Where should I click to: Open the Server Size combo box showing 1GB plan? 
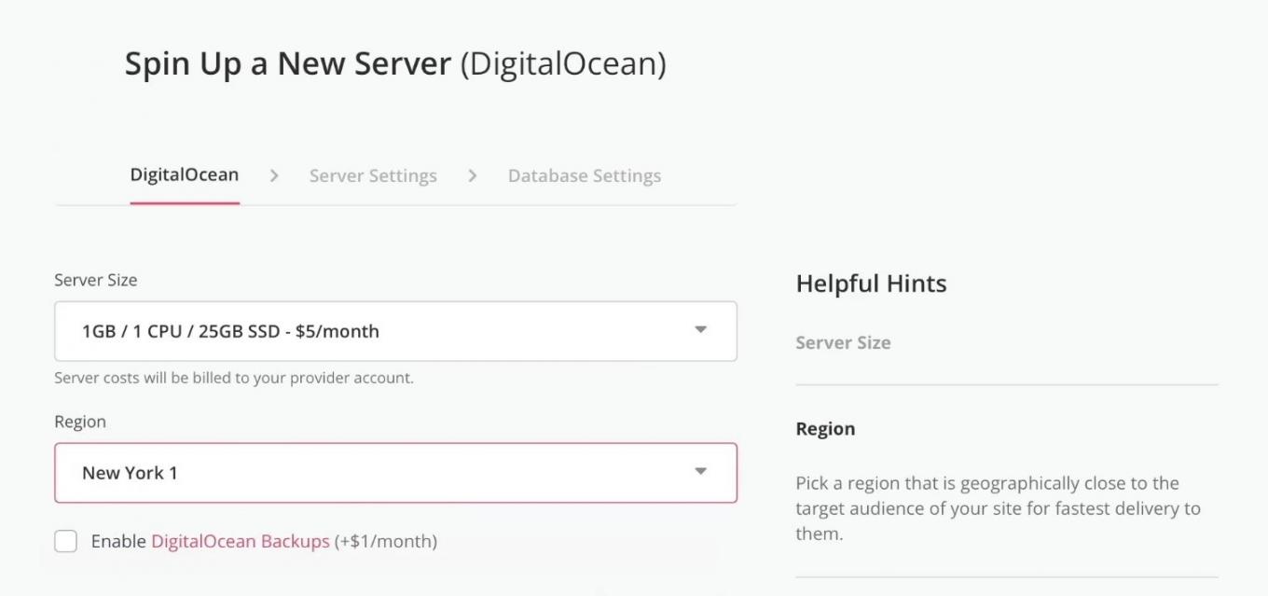(x=373, y=331)
